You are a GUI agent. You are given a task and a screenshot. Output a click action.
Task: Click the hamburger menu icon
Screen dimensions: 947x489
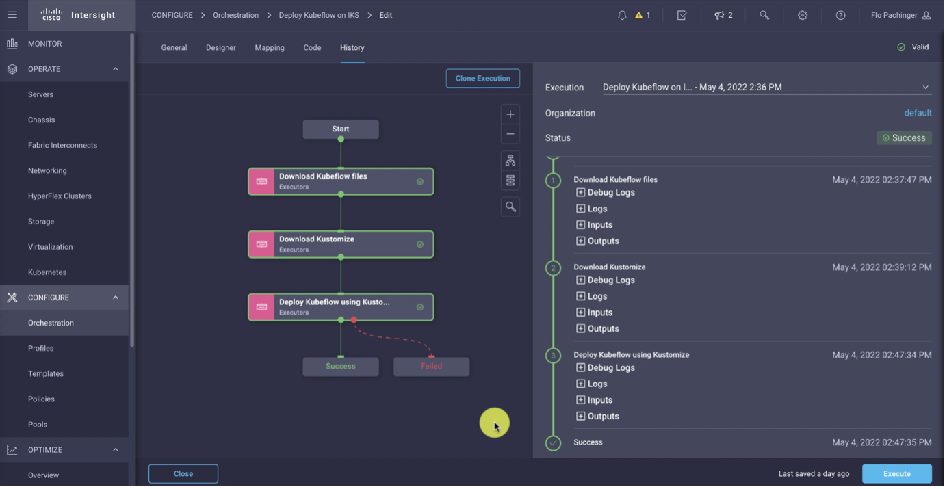coord(12,15)
